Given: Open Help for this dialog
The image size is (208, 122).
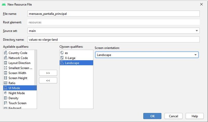Looking at the screenshot, I should point(194,116).
